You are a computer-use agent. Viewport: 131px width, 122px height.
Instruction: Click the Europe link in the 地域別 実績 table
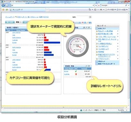(x=66, y=71)
